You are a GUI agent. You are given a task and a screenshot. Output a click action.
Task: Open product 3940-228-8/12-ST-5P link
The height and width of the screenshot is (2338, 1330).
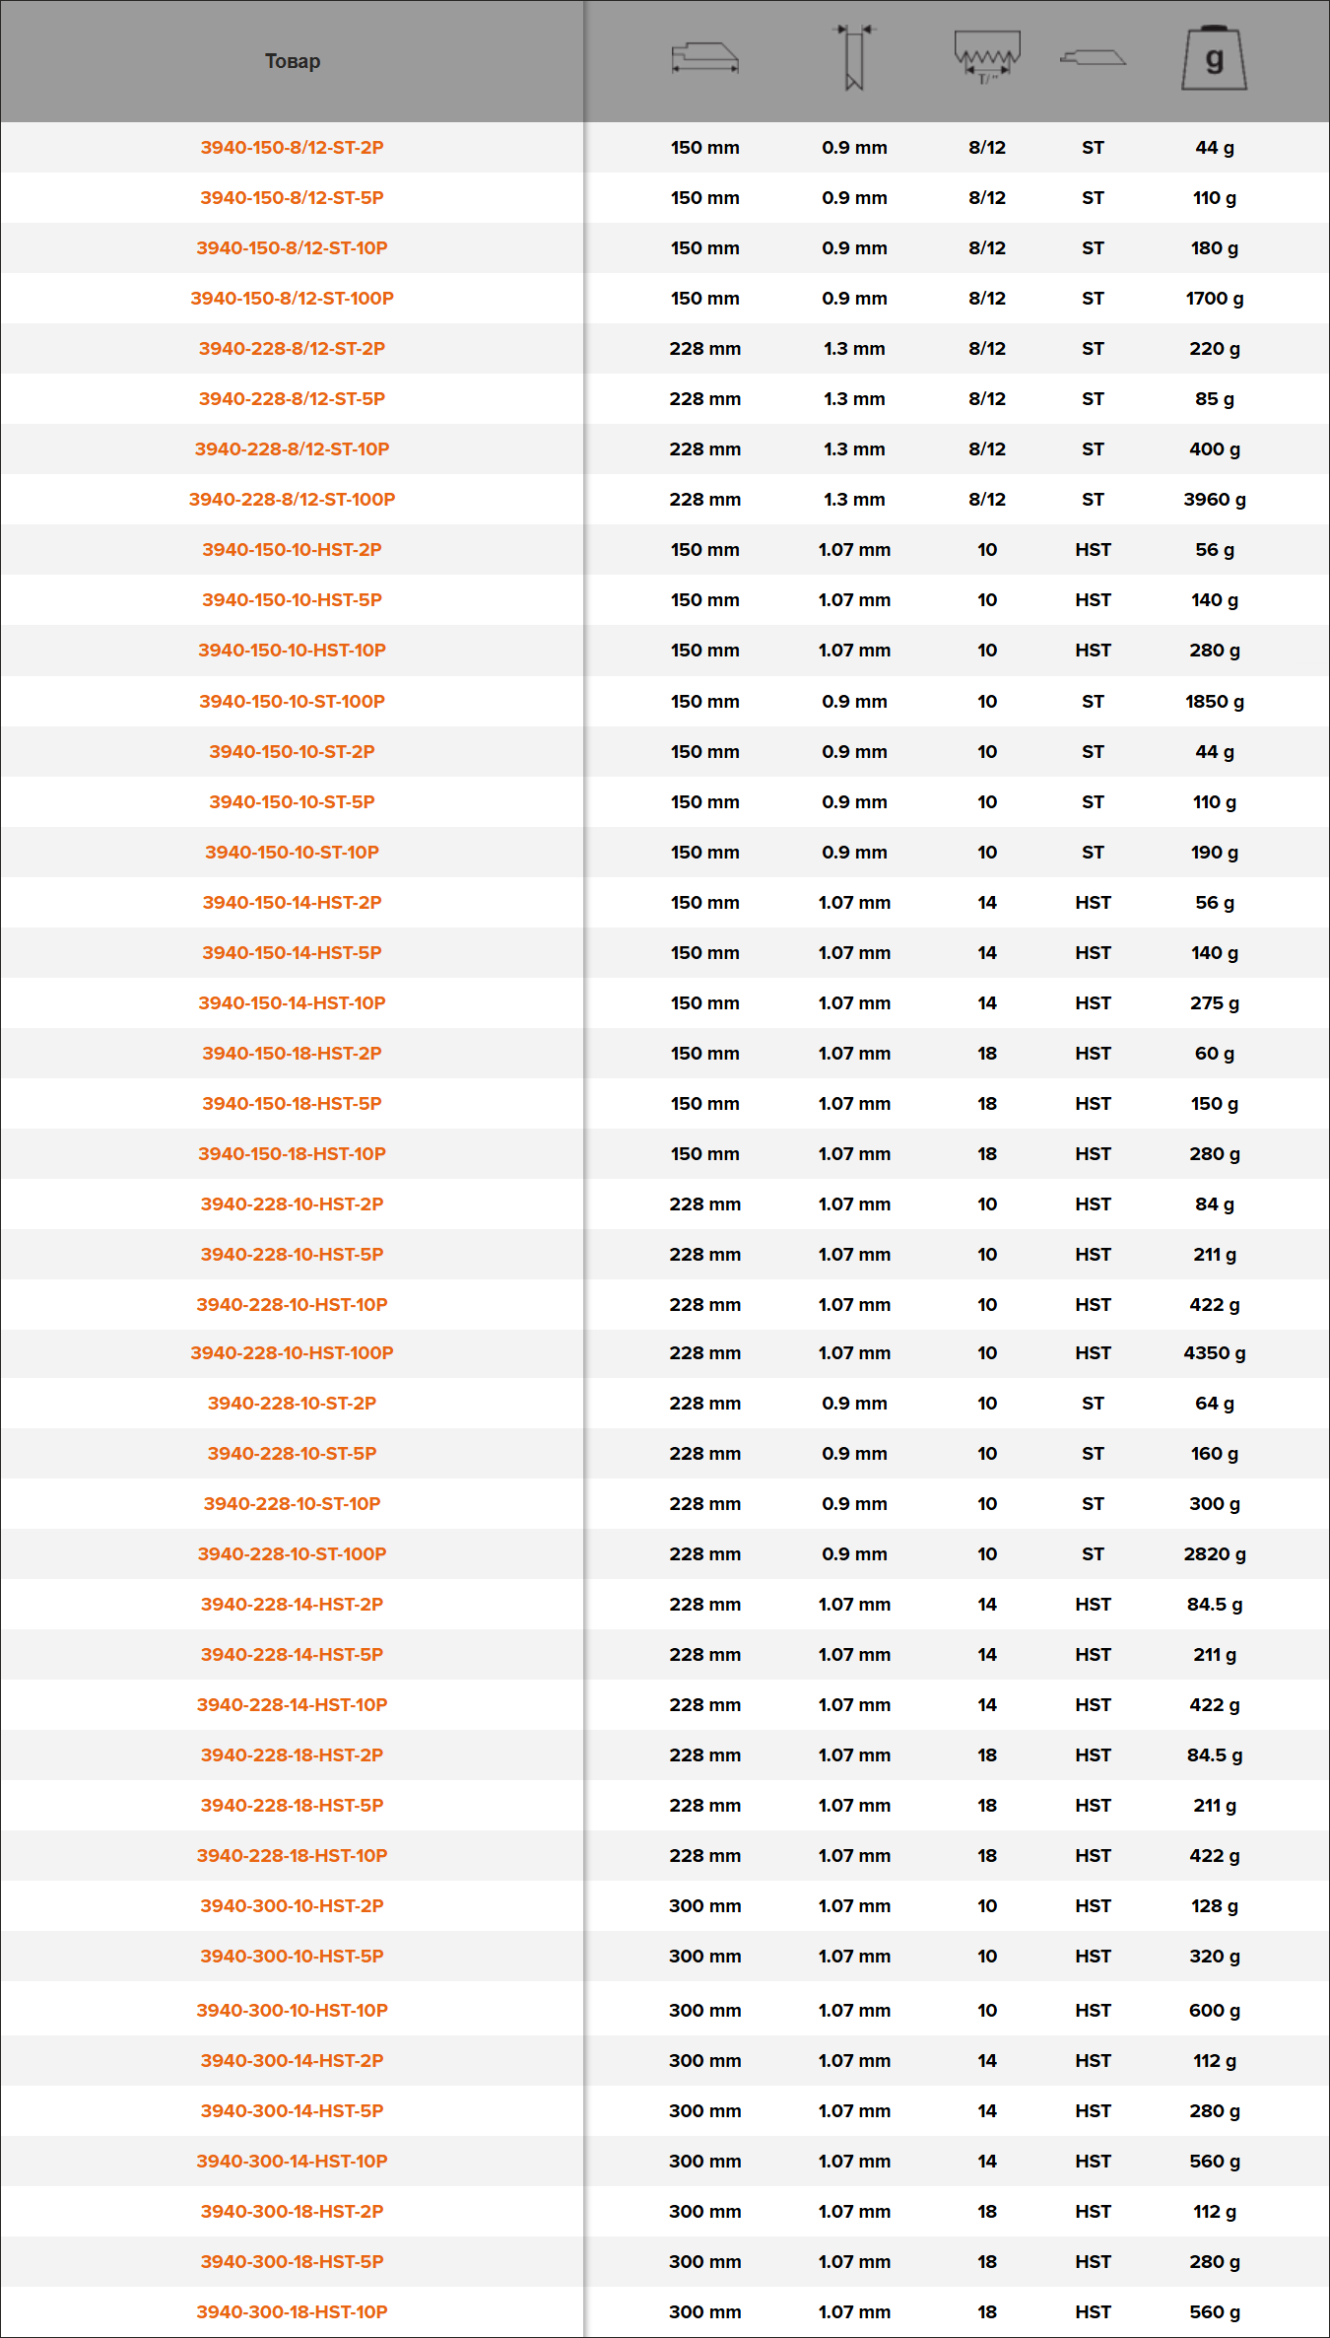click(293, 399)
